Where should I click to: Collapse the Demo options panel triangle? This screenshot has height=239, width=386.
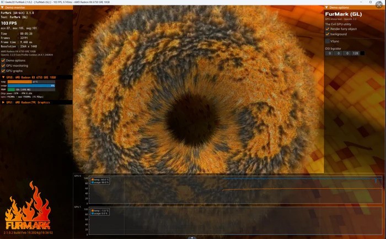(x=326, y=8)
